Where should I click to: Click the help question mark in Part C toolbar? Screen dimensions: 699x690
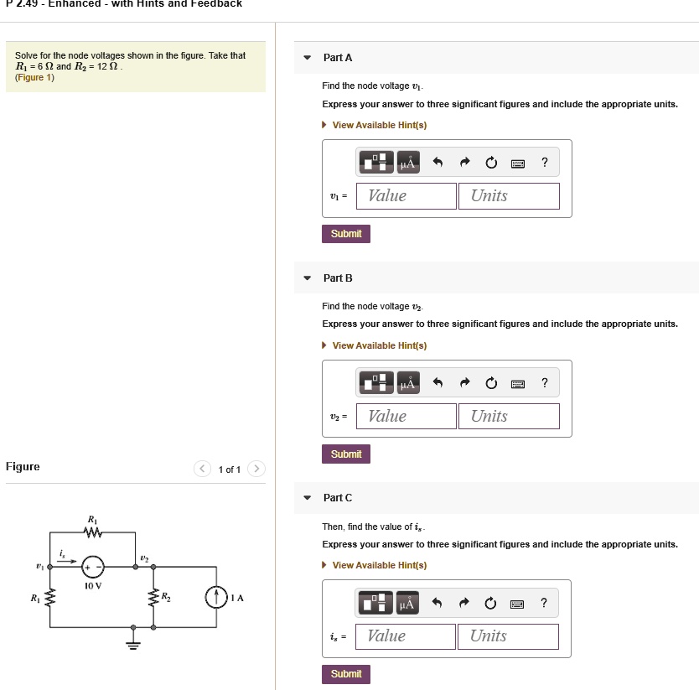[544, 603]
